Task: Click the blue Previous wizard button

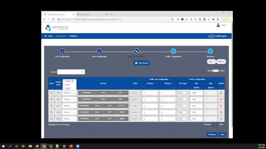Action: 212,135
